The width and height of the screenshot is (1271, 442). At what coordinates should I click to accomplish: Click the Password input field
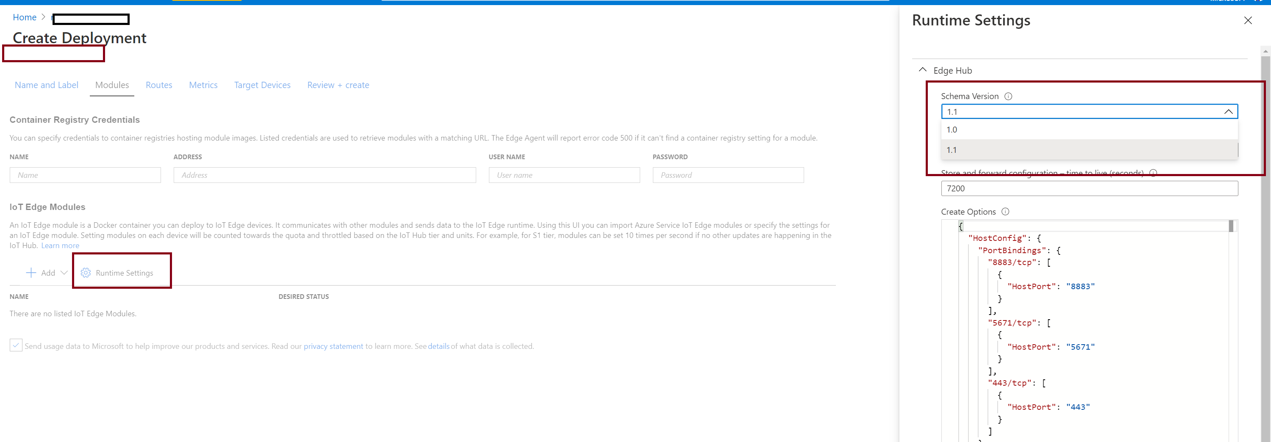coord(728,175)
